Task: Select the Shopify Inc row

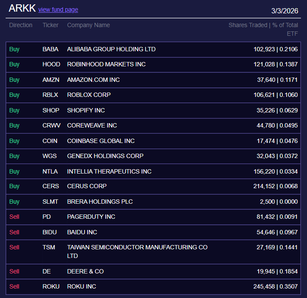Action: coord(86,110)
